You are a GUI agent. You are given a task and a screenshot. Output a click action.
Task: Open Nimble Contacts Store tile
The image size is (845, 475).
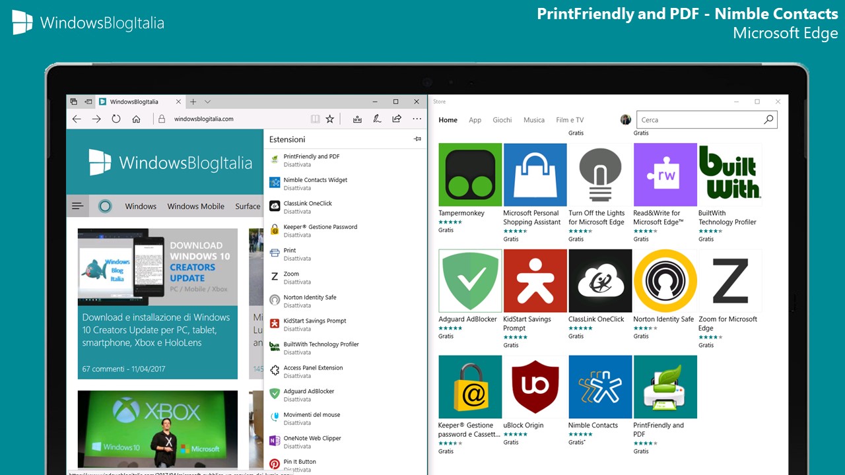(599, 400)
